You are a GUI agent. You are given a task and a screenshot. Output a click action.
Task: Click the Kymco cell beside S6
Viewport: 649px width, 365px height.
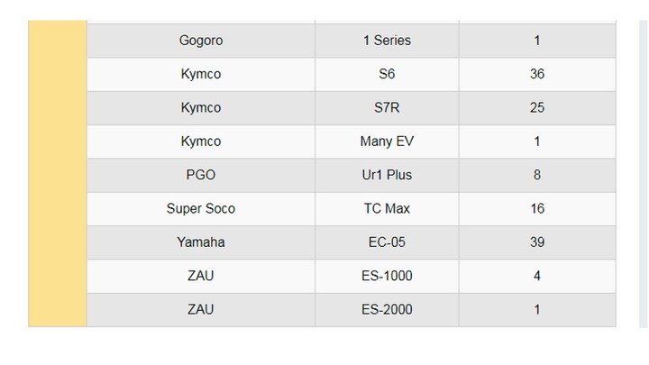[x=201, y=74]
